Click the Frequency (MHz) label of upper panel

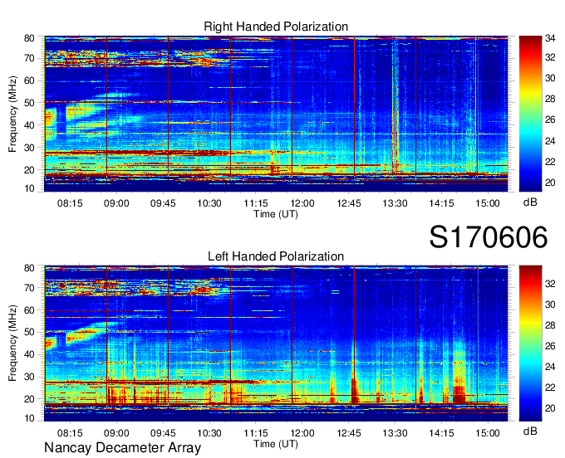pyautogui.click(x=12, y=114)
